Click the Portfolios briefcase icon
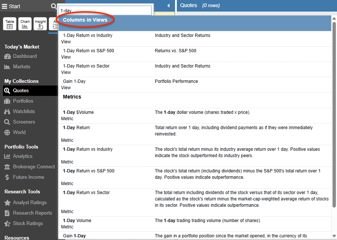The height and width of the screenshot is (240, 337). point(7,101)
